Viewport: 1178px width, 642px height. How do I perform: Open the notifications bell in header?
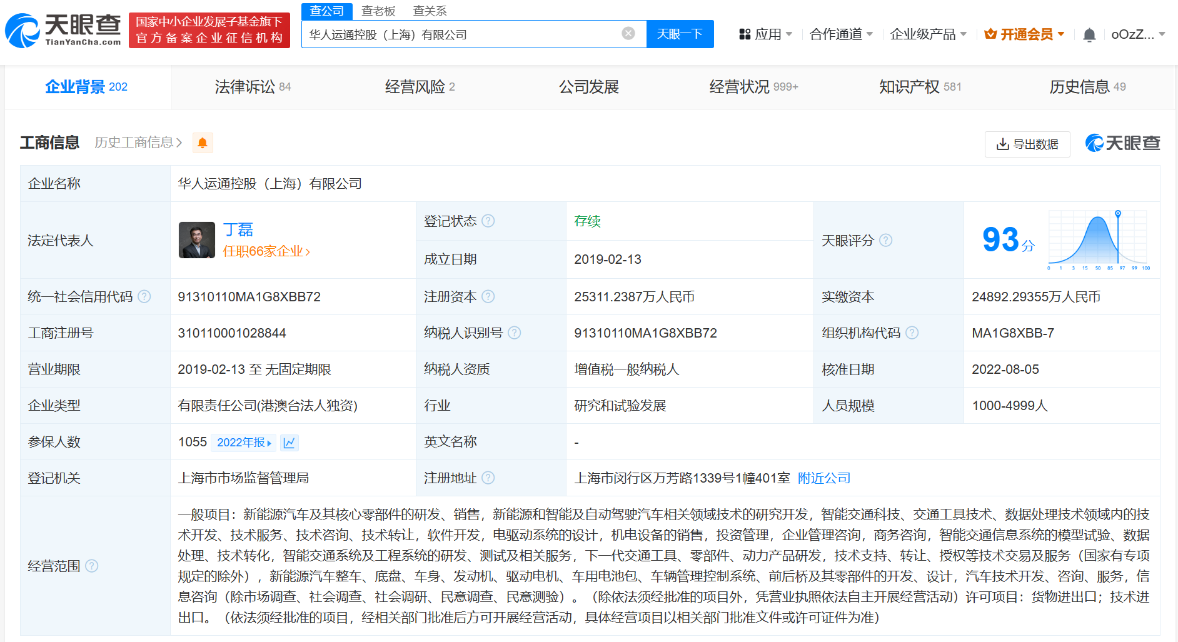coord(1089,35)
